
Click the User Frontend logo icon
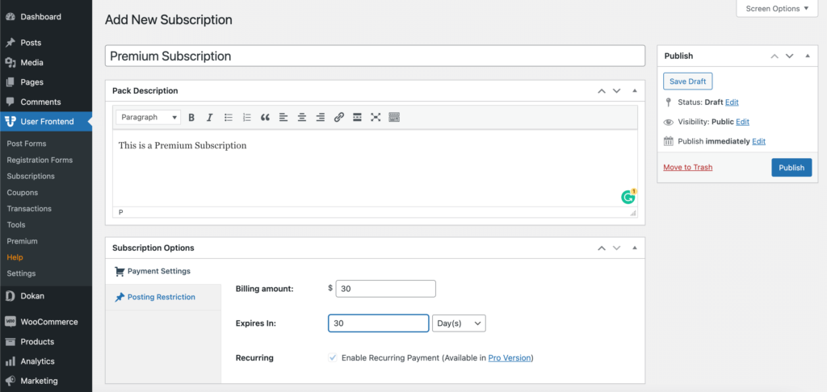(10, 122)
